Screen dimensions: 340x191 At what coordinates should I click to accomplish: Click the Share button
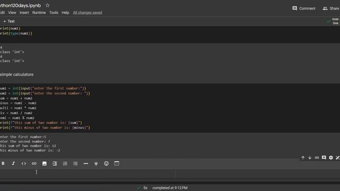coord(331,8)
